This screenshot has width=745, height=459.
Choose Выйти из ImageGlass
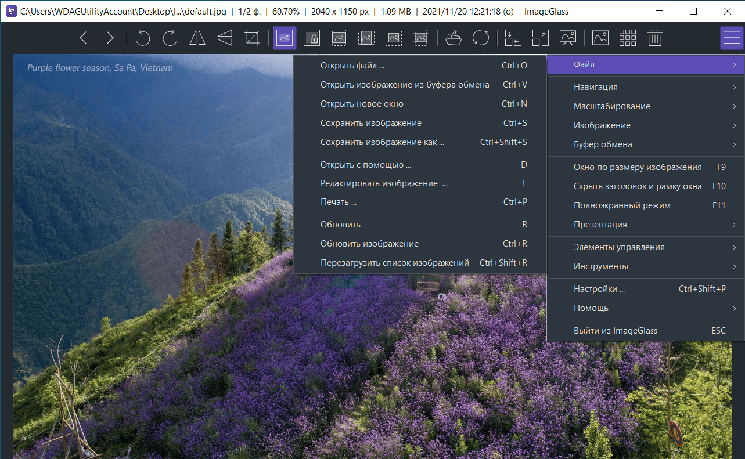(x=646, y=331)
